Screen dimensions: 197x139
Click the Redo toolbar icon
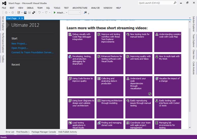(x=46, y=13)
